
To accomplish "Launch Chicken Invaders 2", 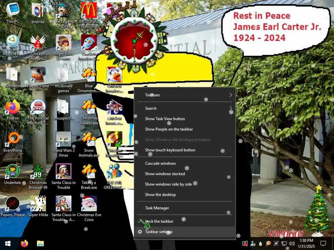I will [38, 47].
